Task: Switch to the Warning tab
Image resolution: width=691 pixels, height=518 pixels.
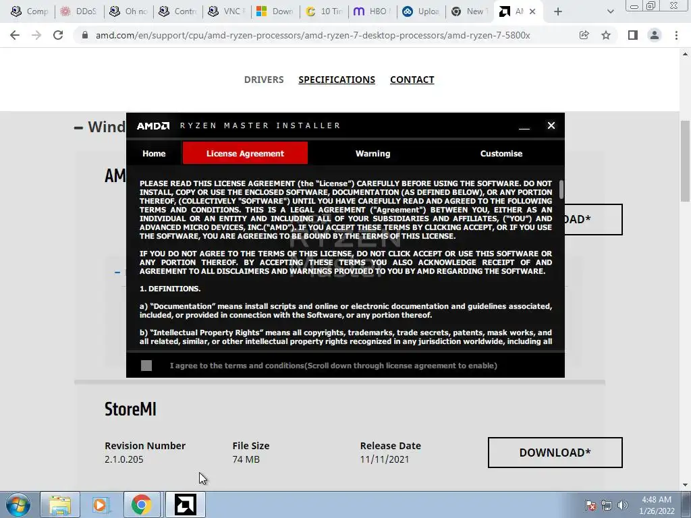Action: point(372,153)
